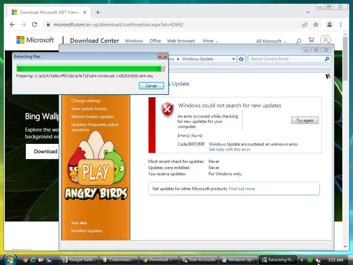The width and height of the screenshot is (353, 265).
Task: Open the Microsoft site search magnifier
Action: [x=299, y=41]
